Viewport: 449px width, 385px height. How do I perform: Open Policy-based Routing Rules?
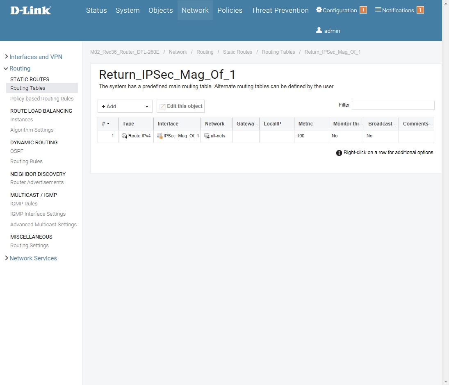click(42, 98)
